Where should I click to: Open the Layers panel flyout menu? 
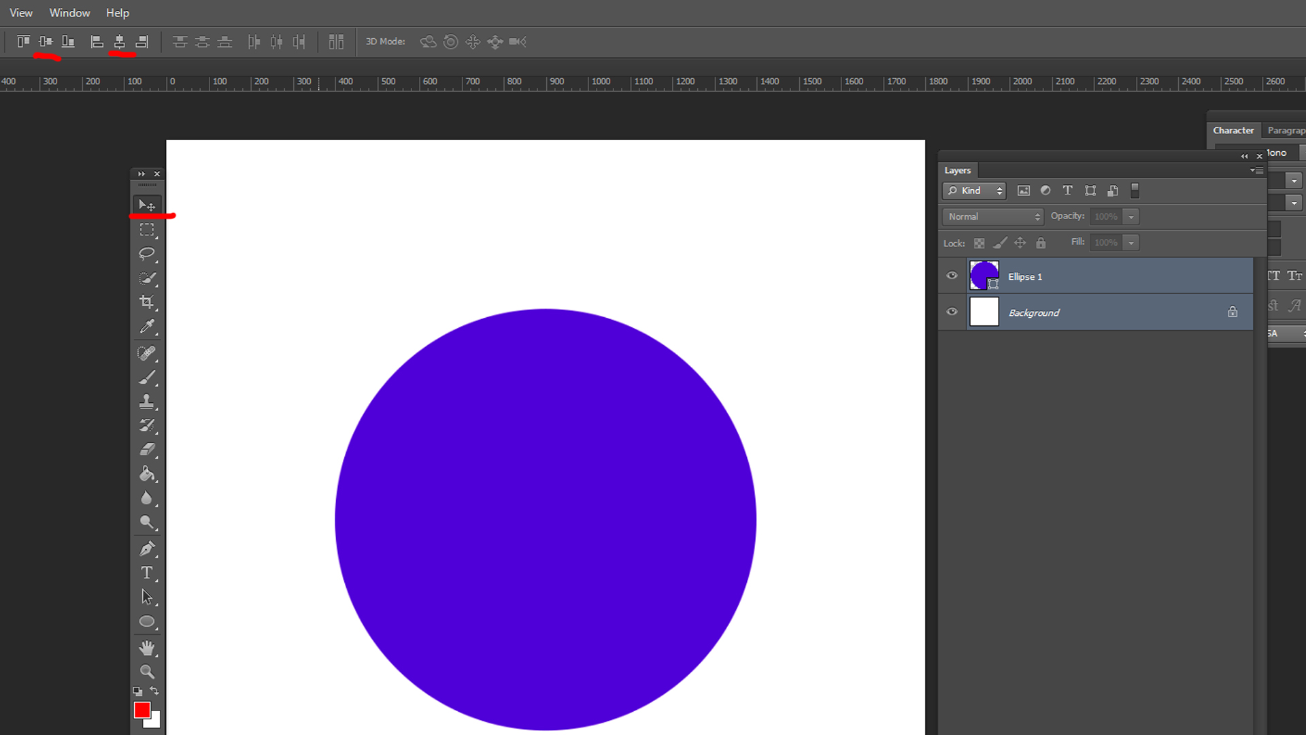(1257, 170)
